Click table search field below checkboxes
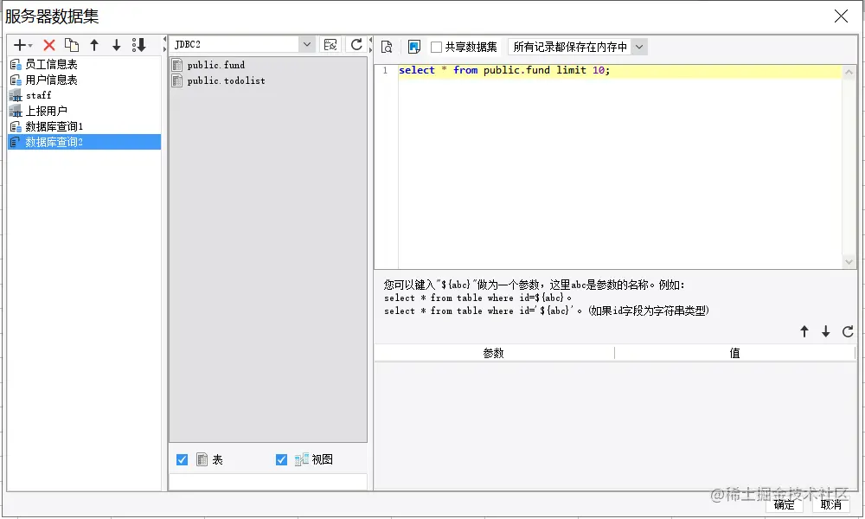This screenshot has height=519, width=865. tap(267, 482)
